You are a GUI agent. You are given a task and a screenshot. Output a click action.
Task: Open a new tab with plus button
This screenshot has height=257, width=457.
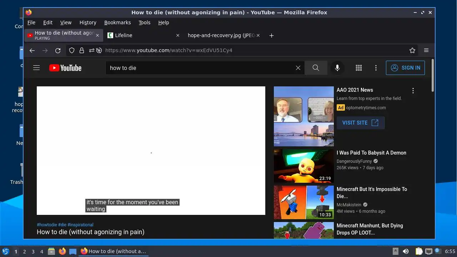click(x=271, y=35)
